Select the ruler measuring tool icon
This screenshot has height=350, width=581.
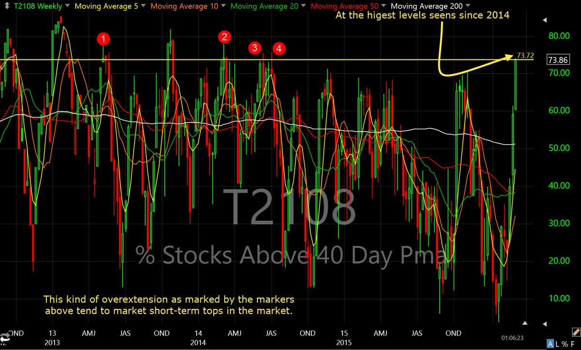(575, 332)
